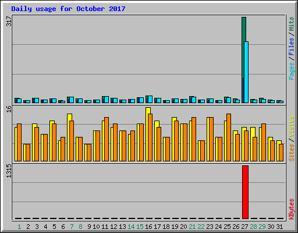Image resolution: width=298 pixels, height=233 pixels.
Task: Click the day label 15 on x-axis
Action: [x=140, y=227]
